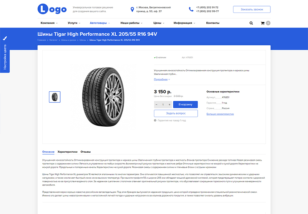This screenshot has height=214, width=308.
Task: Expand the Автотовары menu dropdown
Action: point(100,23)
